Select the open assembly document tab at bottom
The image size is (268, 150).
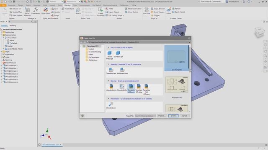tap(52, 145)
